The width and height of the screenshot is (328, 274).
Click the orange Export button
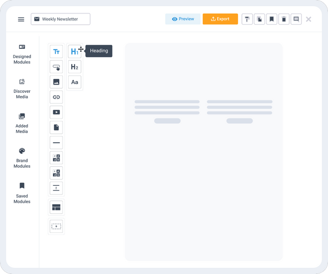pos(220,19)
